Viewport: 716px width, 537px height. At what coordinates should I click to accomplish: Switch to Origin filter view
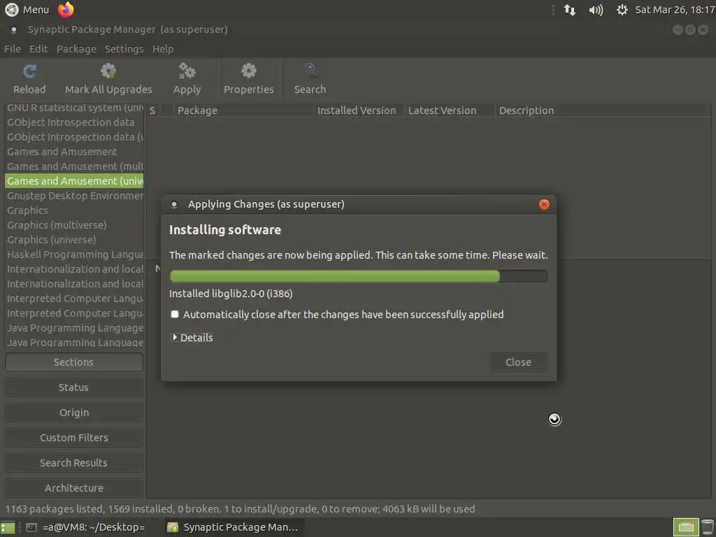(74, 413)
